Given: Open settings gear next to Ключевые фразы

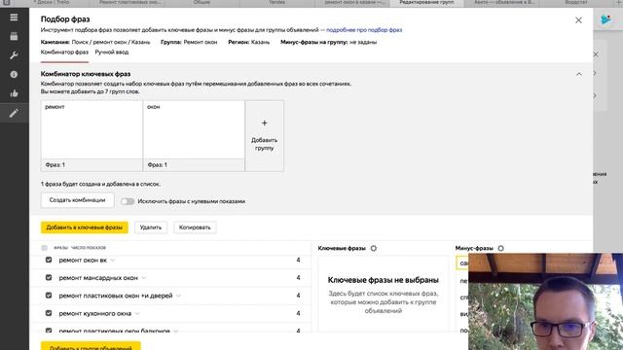Looking at the screenshot, I should click(374, 248).
